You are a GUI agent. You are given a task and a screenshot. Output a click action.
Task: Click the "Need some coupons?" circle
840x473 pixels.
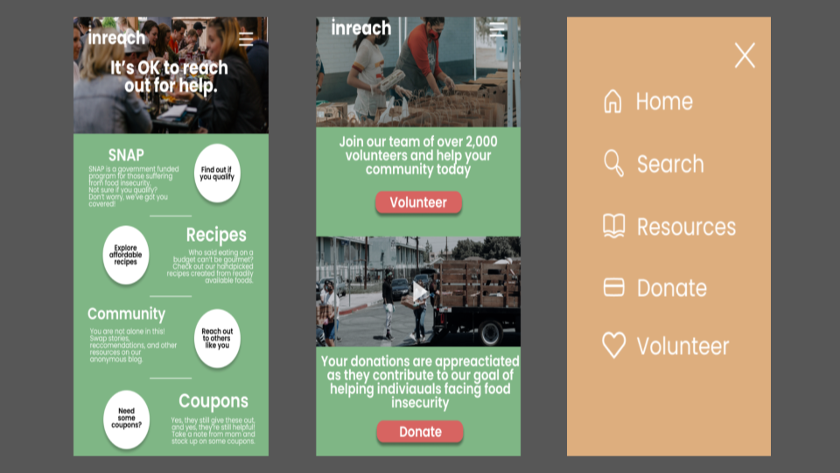click(x=126, y=419)
